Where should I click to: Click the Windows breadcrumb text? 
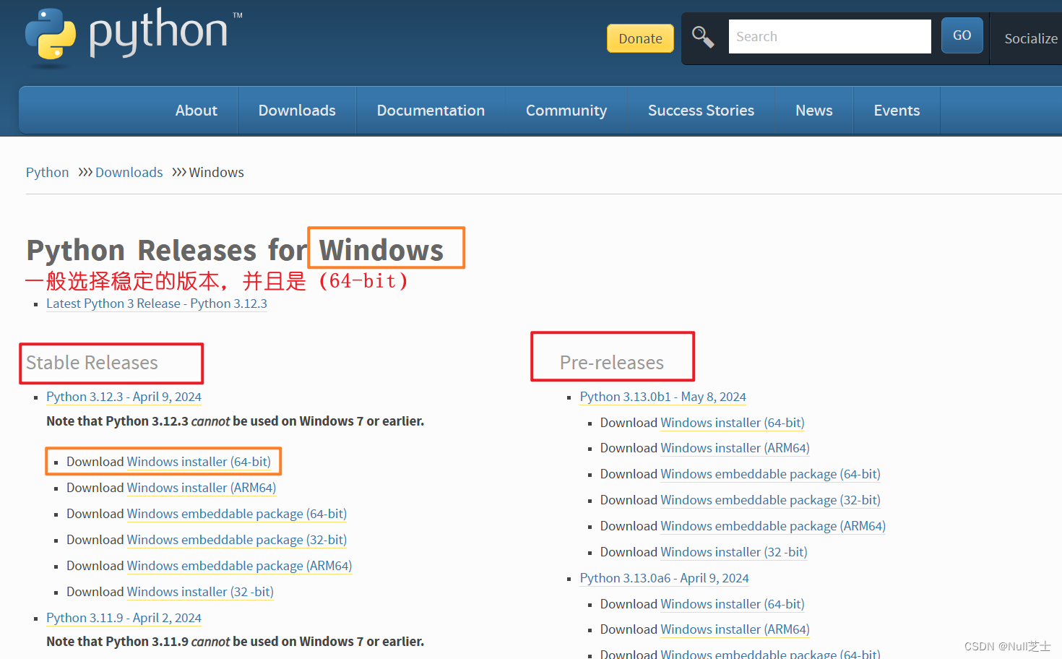(216, 172)
